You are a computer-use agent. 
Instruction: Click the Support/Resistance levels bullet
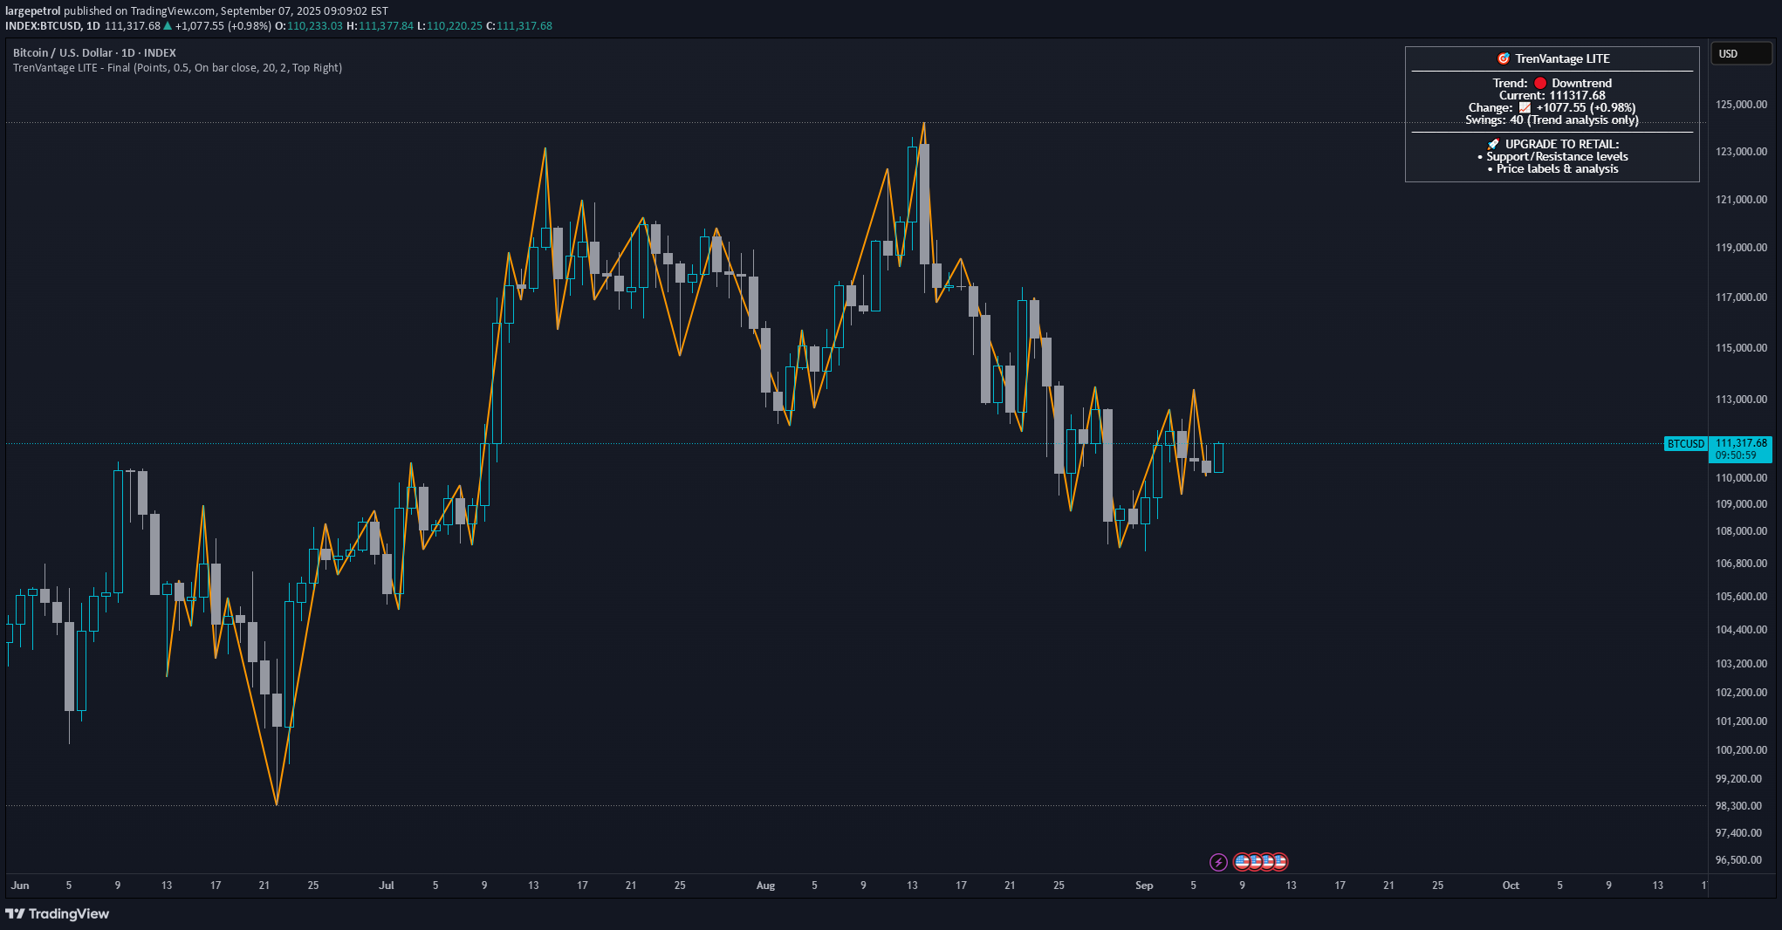(x=1552, y=157)
